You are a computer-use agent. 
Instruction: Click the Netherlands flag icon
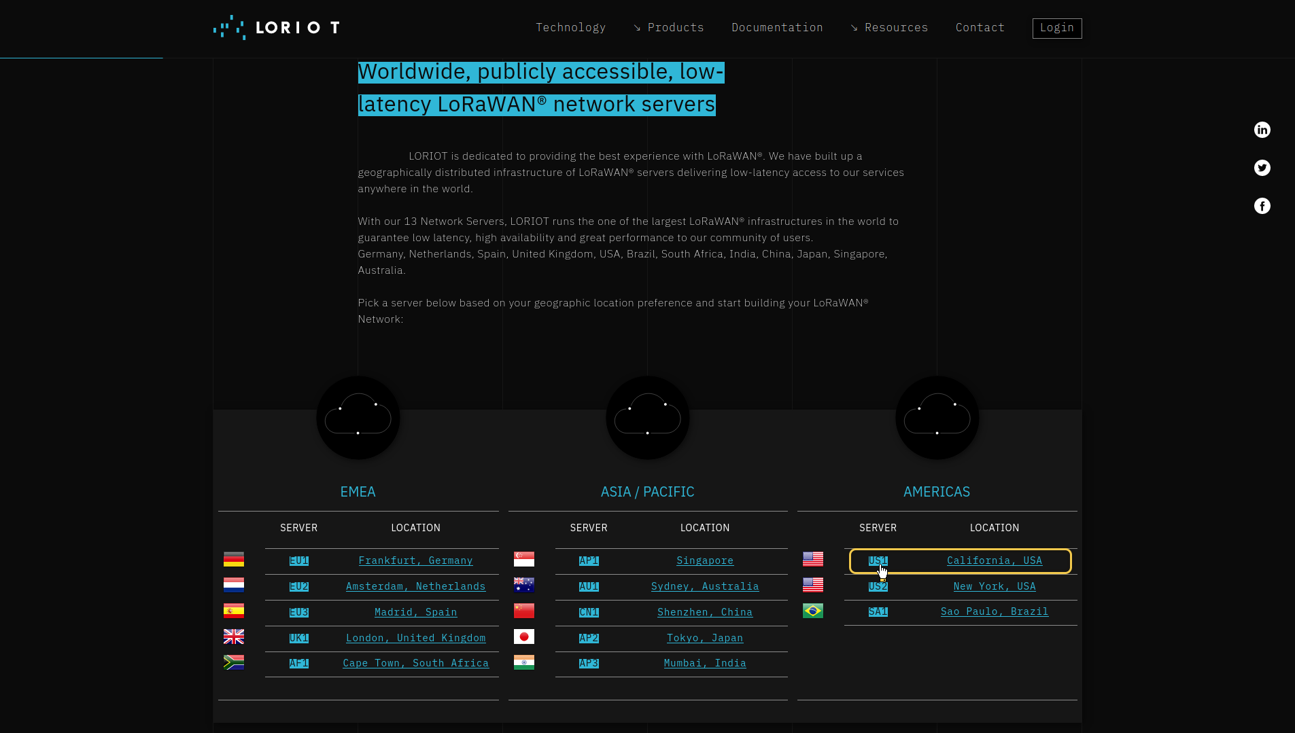(234, 585)
